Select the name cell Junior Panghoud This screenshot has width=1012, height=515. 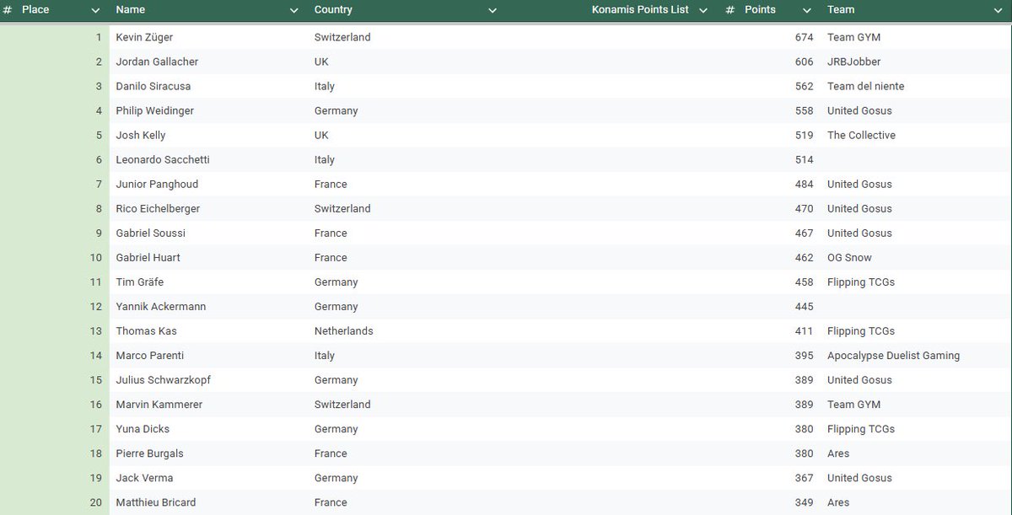155,184
